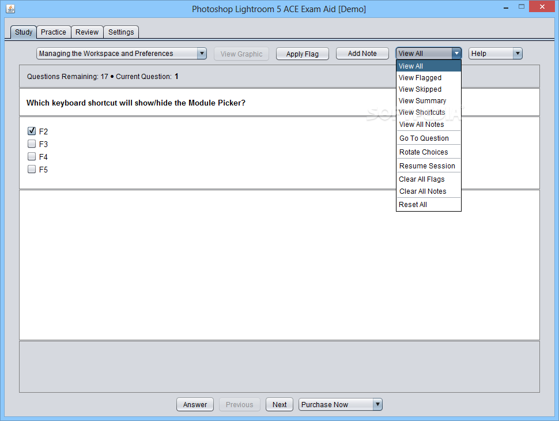Click the Questions Remaining: 17 status text

(67, 76)
